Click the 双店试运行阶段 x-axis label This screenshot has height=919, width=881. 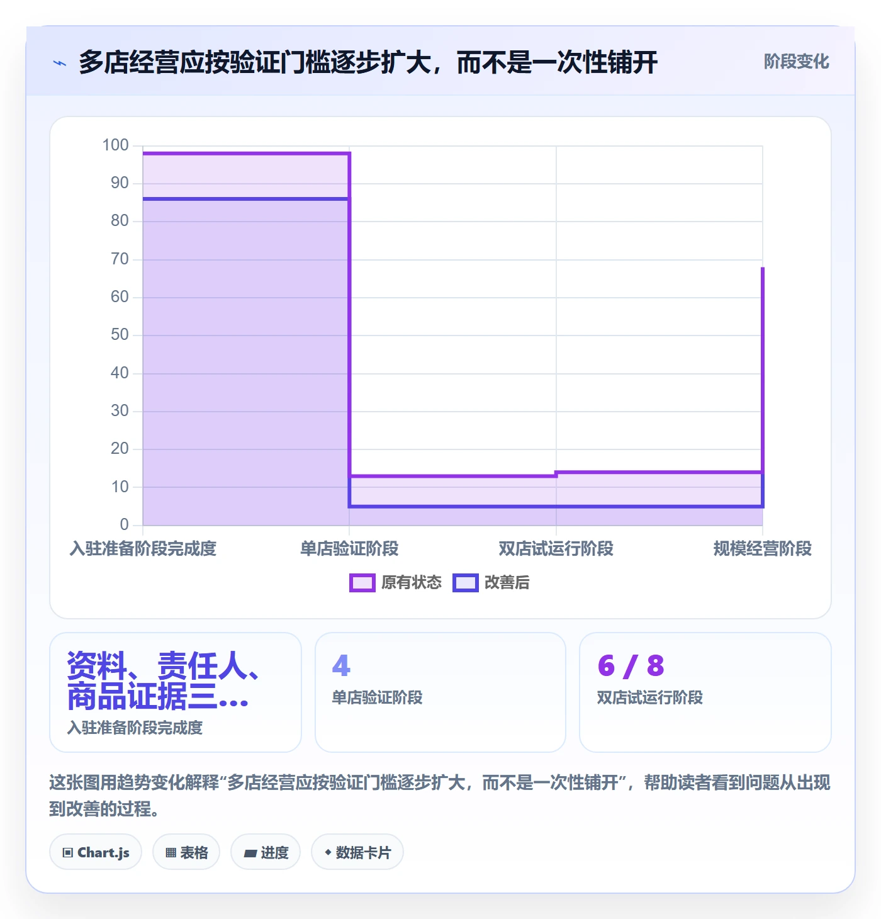pos(556,549)
